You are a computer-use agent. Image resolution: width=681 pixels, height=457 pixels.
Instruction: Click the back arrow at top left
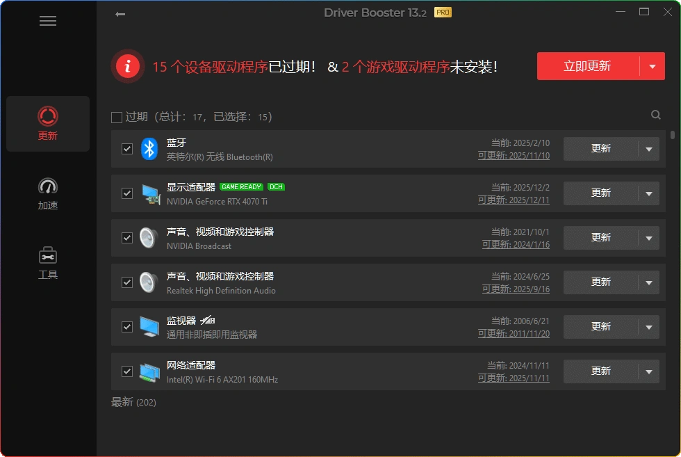pyautogui.click(x=120, y=13)
